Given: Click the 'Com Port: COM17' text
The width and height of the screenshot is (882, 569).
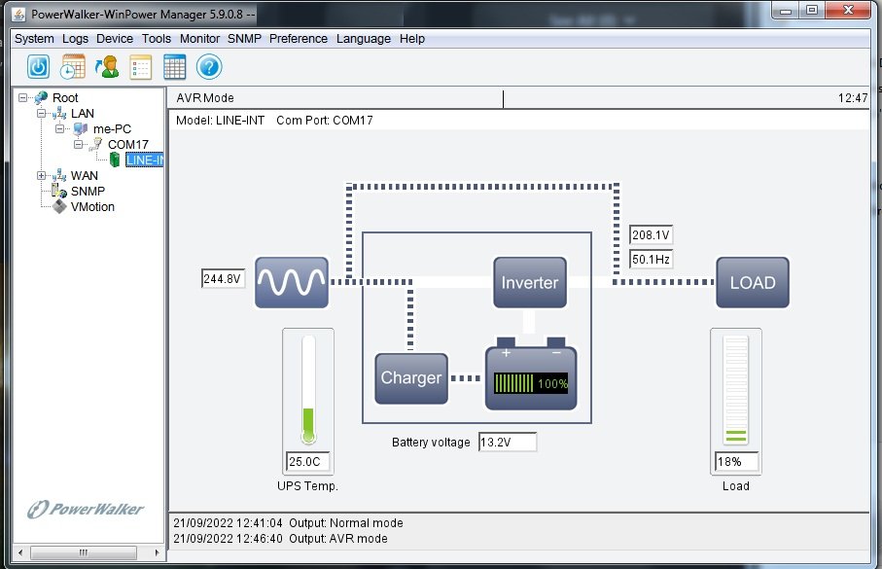Looking at the screenshot, I should click(x=325, y=121).
